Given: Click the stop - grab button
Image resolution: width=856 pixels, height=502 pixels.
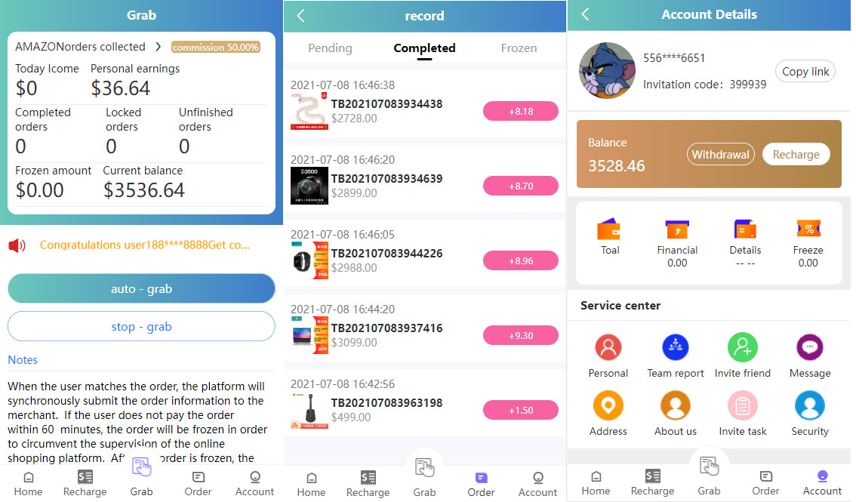Looking at the screenshot, I should click(x=141, y=326).
